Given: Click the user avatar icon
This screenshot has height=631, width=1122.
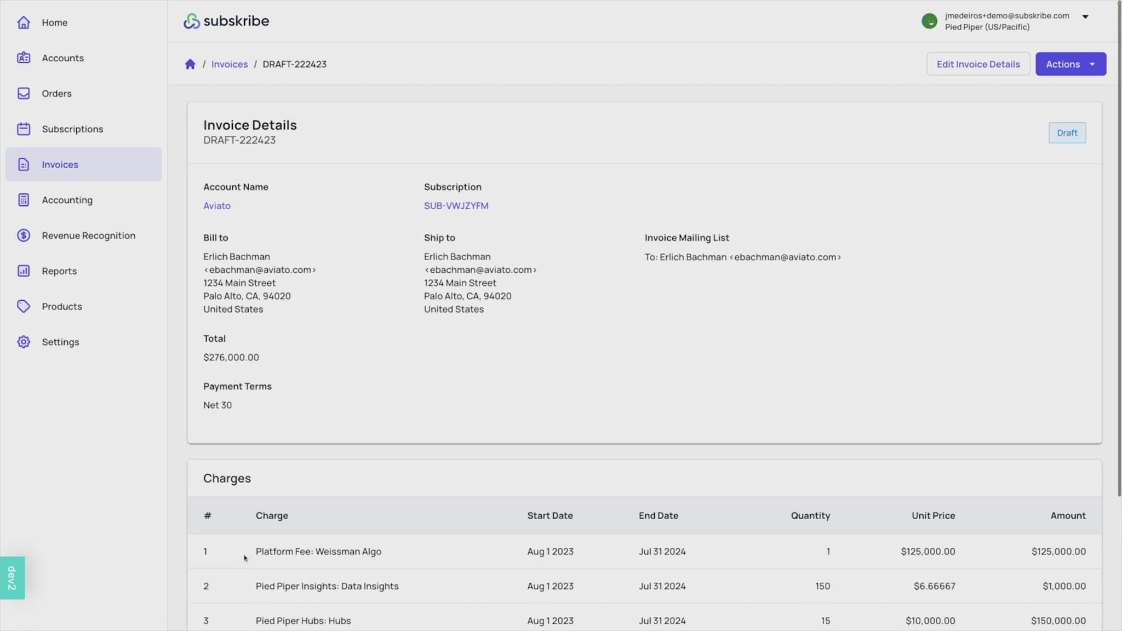Looking at the screenshot, I should (929, 21).
